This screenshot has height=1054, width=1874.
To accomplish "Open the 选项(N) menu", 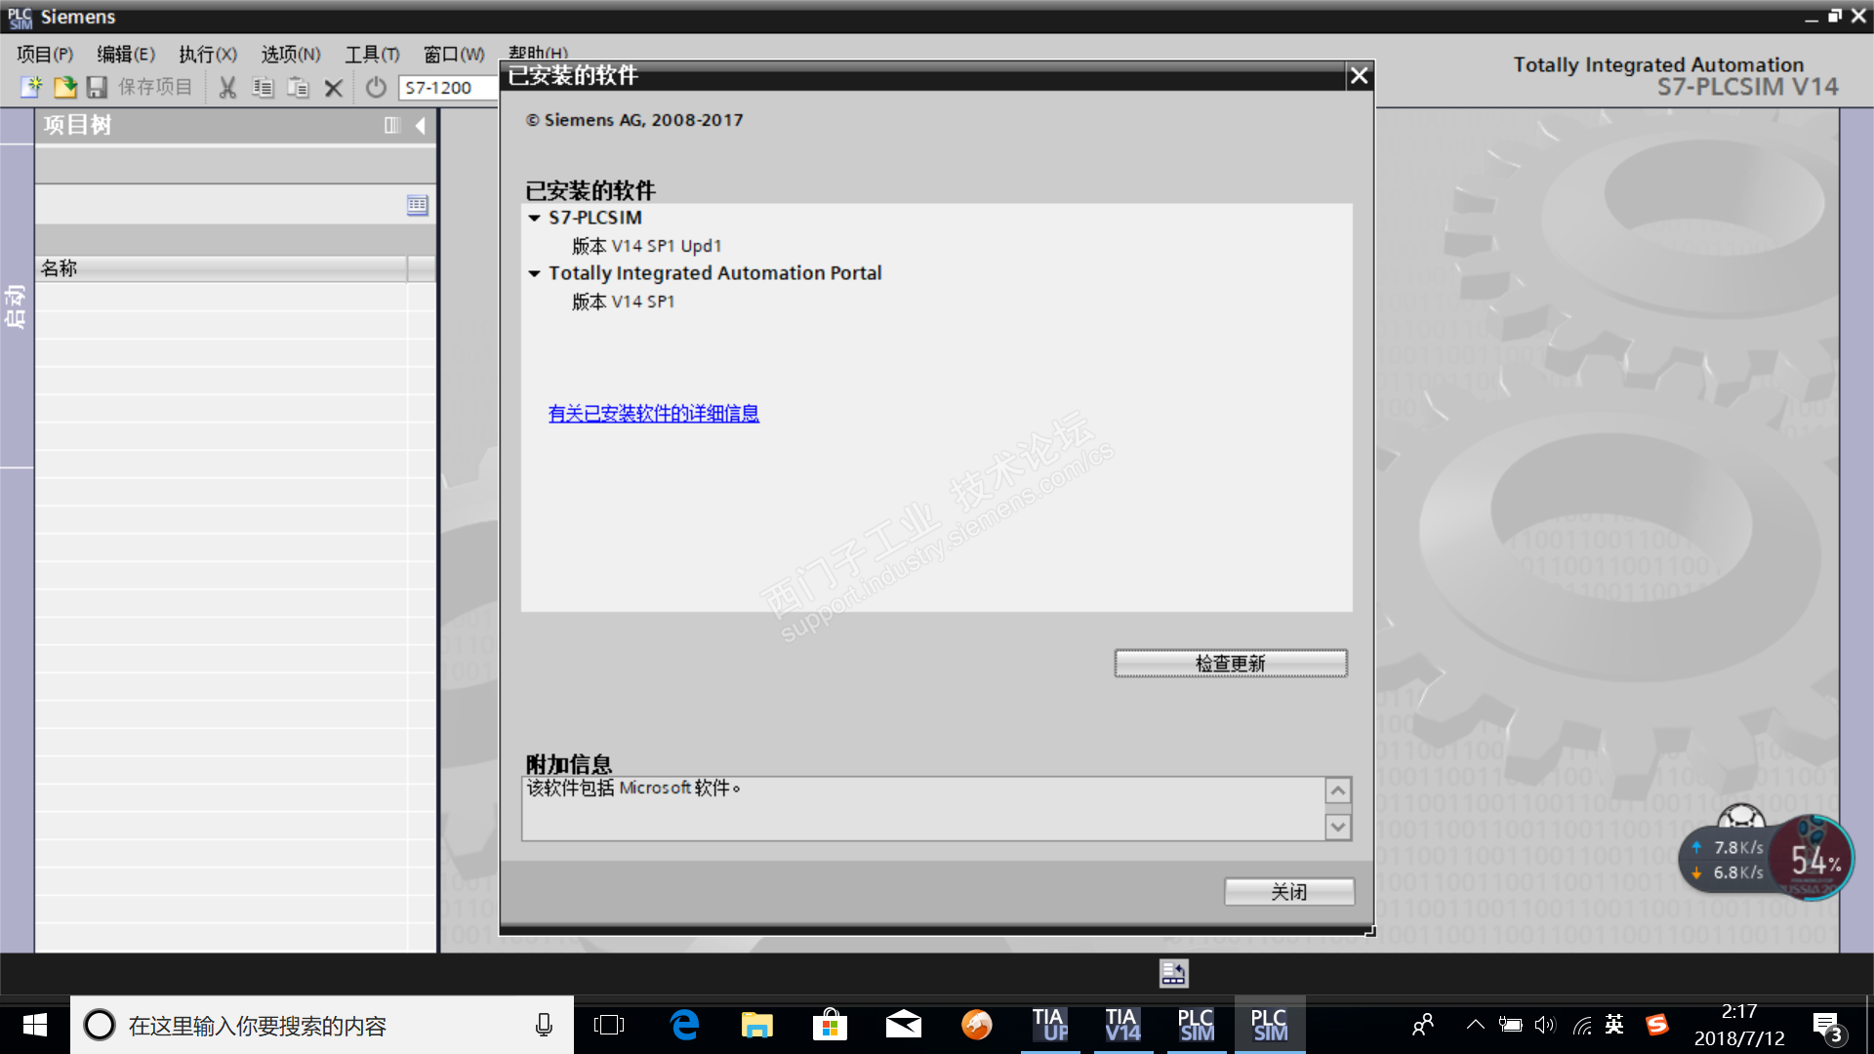I will pyautogui.click(x=290, y=54).
